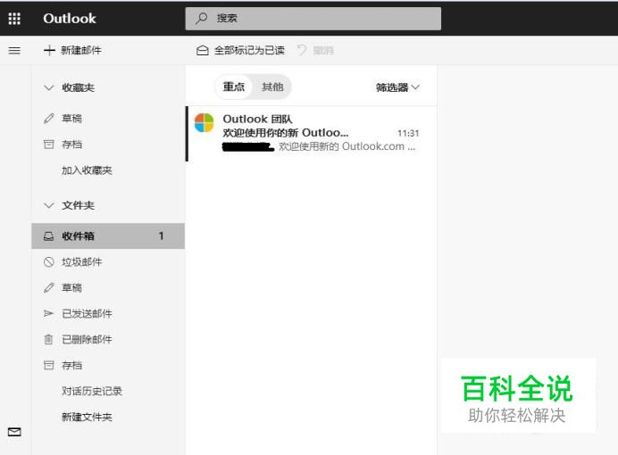Click 加入收藏夹 link
The height and width of the screenshot is (455, 618).
click(87, 170)
